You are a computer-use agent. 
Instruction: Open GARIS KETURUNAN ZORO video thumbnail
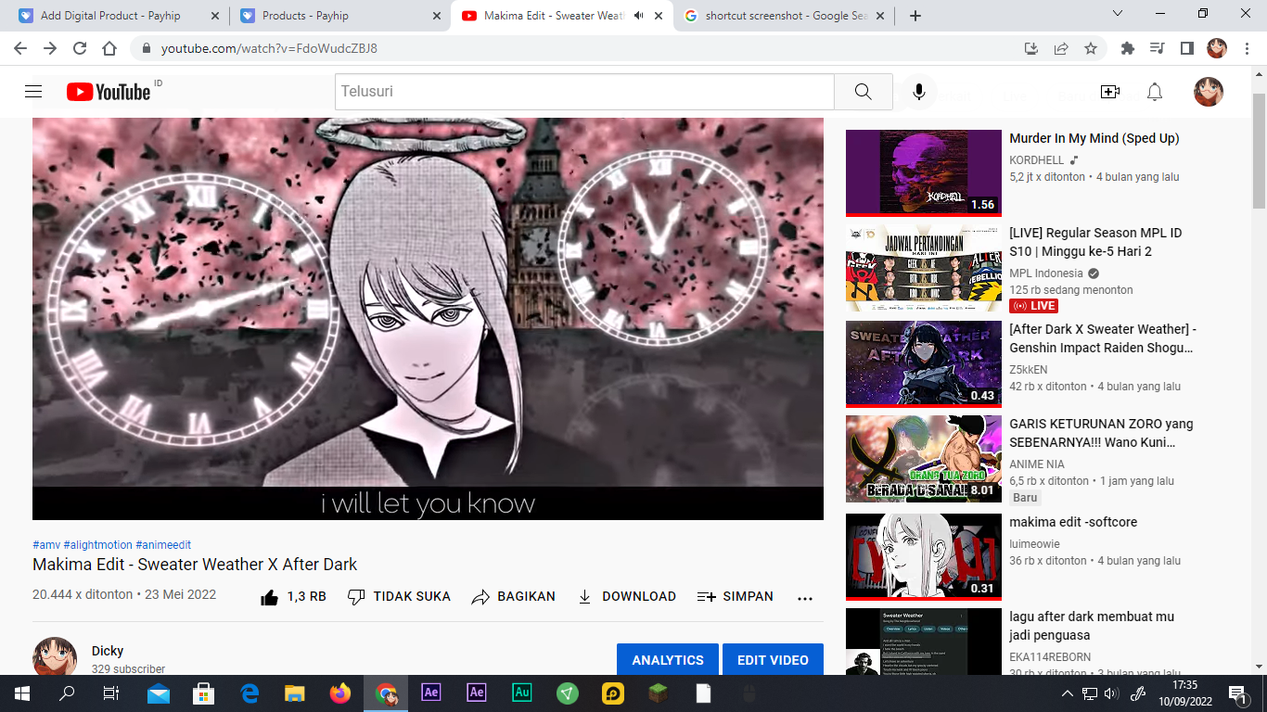[x=924, y=459]
